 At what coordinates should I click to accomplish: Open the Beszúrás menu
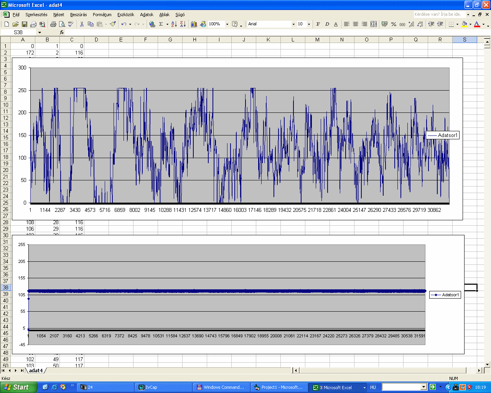(x=78, y=15)
